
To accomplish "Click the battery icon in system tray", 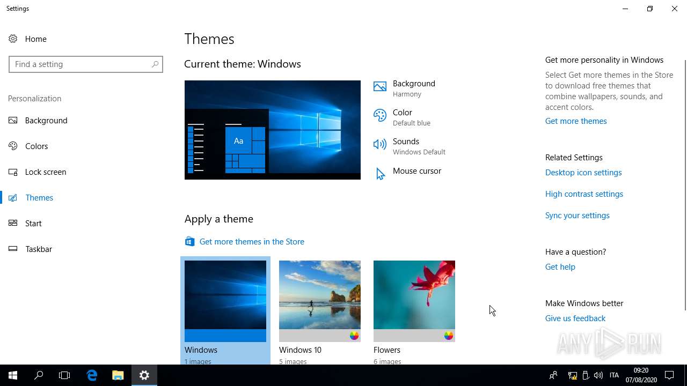I will point(586,375).
